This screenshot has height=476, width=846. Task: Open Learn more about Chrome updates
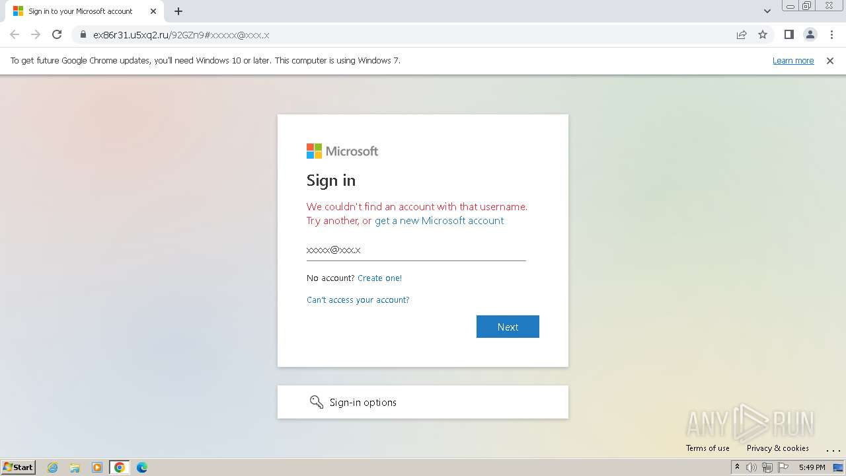pos(793,60)
